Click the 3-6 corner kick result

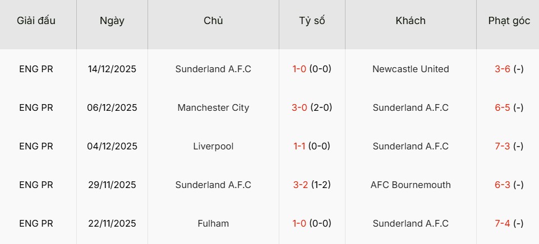tap(503, 69)
